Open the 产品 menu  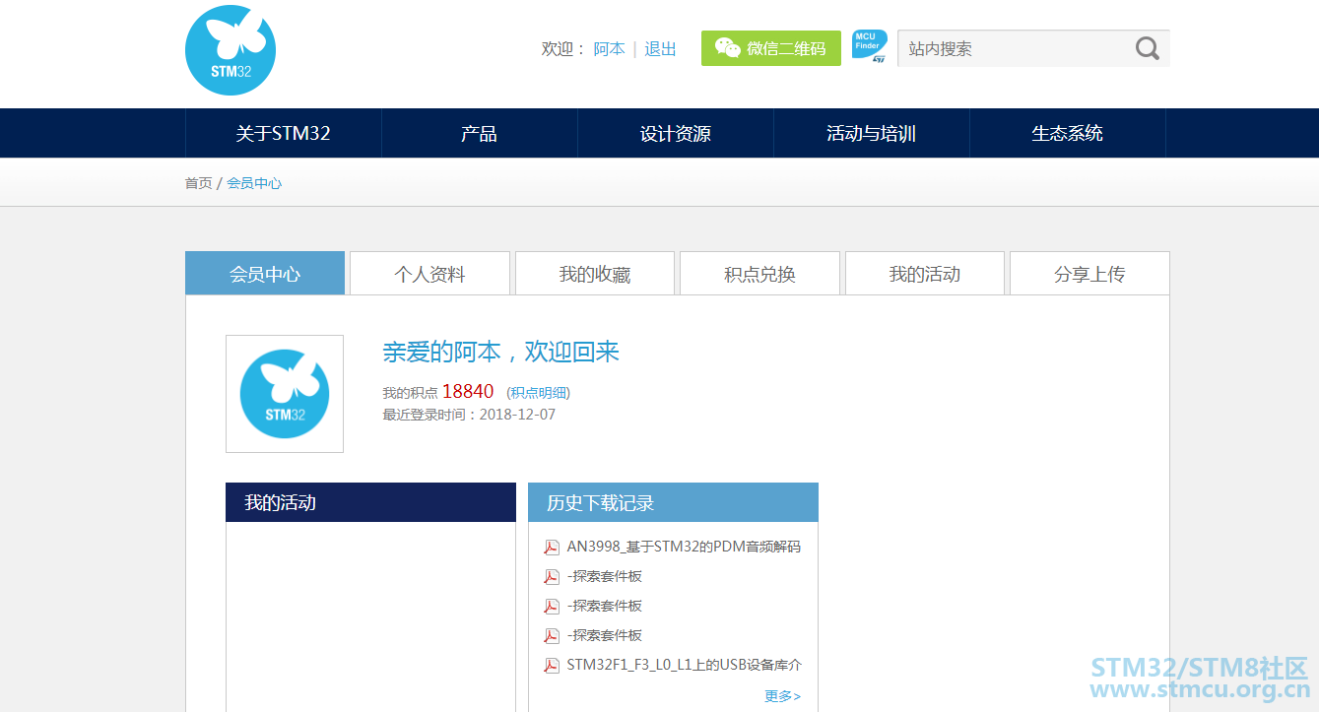pos(479,133)
